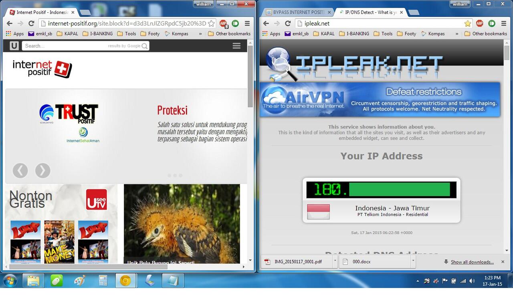
Task: Switch to the BYPASS INTERNET POSITIF tab
Action: coord(297,12)
